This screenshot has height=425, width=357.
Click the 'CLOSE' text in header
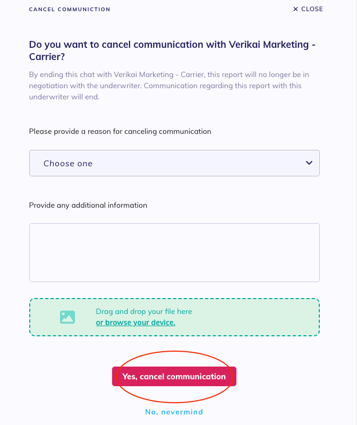(312, 9)
